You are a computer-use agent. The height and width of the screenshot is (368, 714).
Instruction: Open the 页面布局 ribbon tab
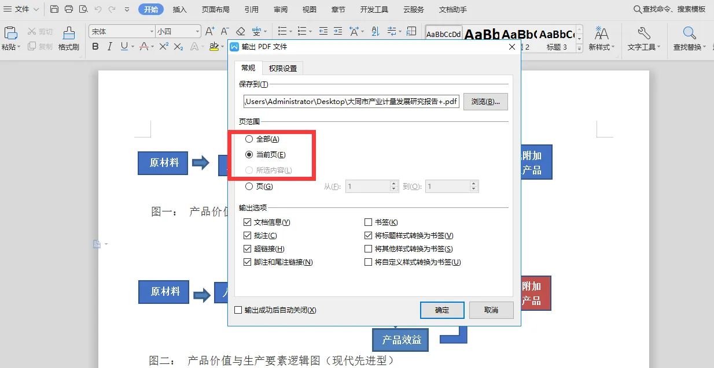215,10
